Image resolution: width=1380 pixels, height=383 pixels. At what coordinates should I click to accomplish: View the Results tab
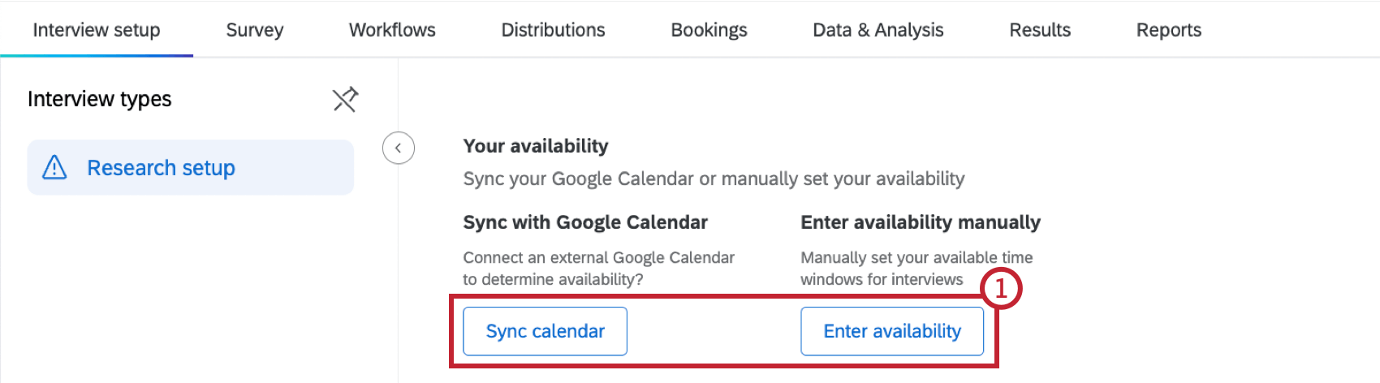coord(1040,30)
